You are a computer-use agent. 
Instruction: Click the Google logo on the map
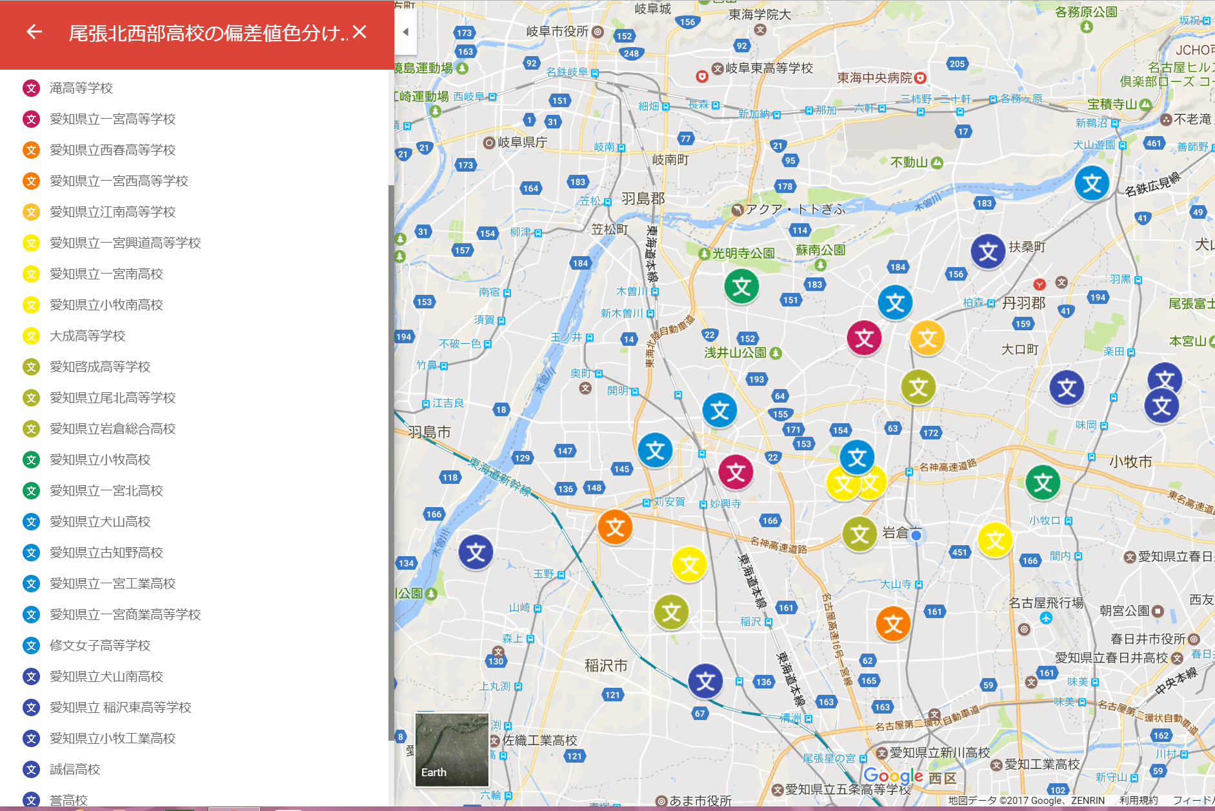pyautogui.click(x=893, y=776)
